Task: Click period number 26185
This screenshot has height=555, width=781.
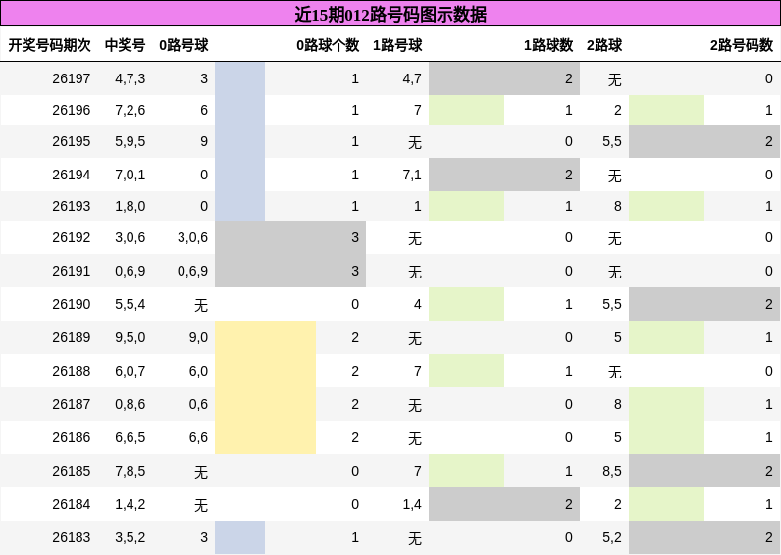Action: pos(72,471)
